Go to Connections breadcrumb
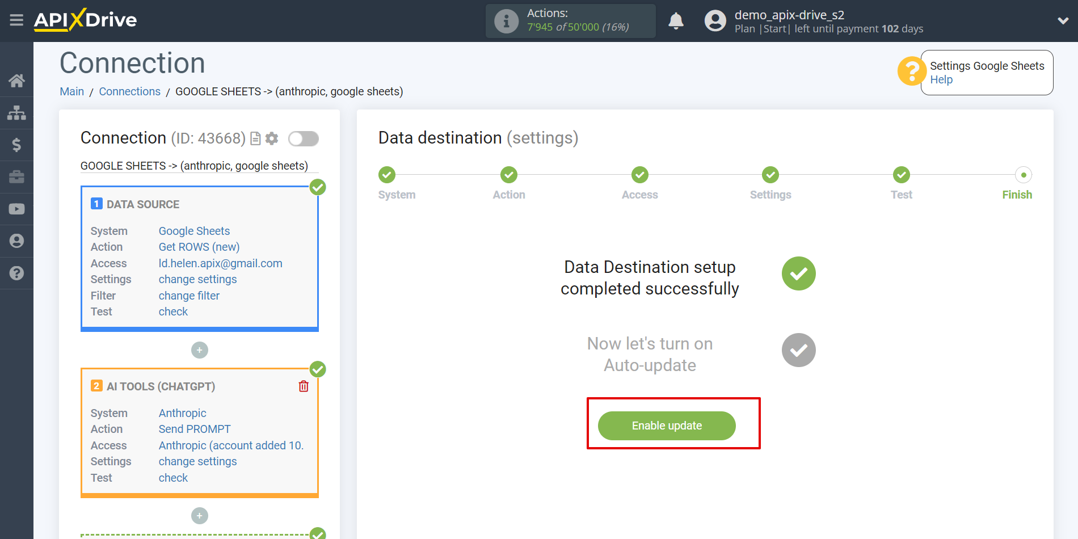This screenshot has height=539, width=1078. (x=129, y=91)
